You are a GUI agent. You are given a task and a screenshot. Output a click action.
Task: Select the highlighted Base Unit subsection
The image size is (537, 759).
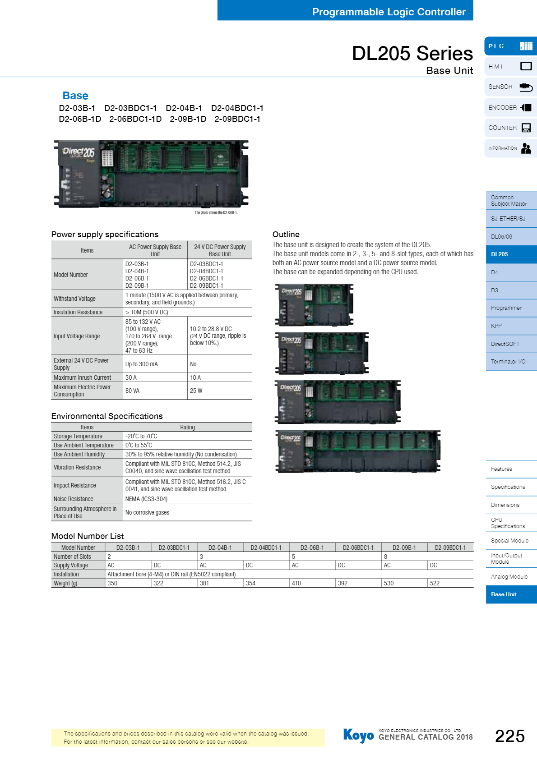point(511,594)
